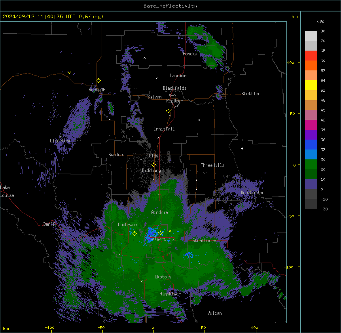Click the white cross marker east of ThreeHills
Screen dimensions: 341x333
tap(242, 148)
